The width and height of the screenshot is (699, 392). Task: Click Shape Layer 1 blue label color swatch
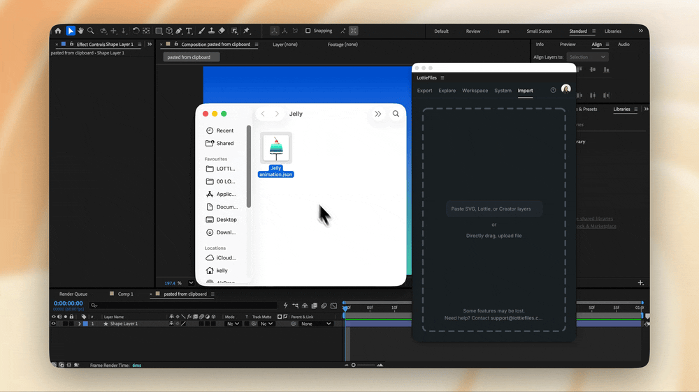point(85,324)
